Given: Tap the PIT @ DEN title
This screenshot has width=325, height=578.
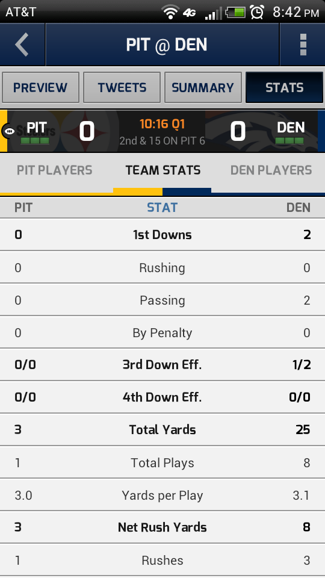Looking at the screenshot, I should point(167,45).
